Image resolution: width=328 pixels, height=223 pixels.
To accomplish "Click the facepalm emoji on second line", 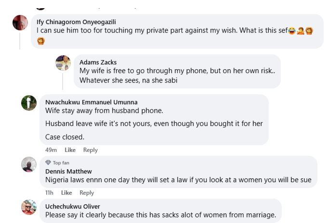I will (41, 41).
